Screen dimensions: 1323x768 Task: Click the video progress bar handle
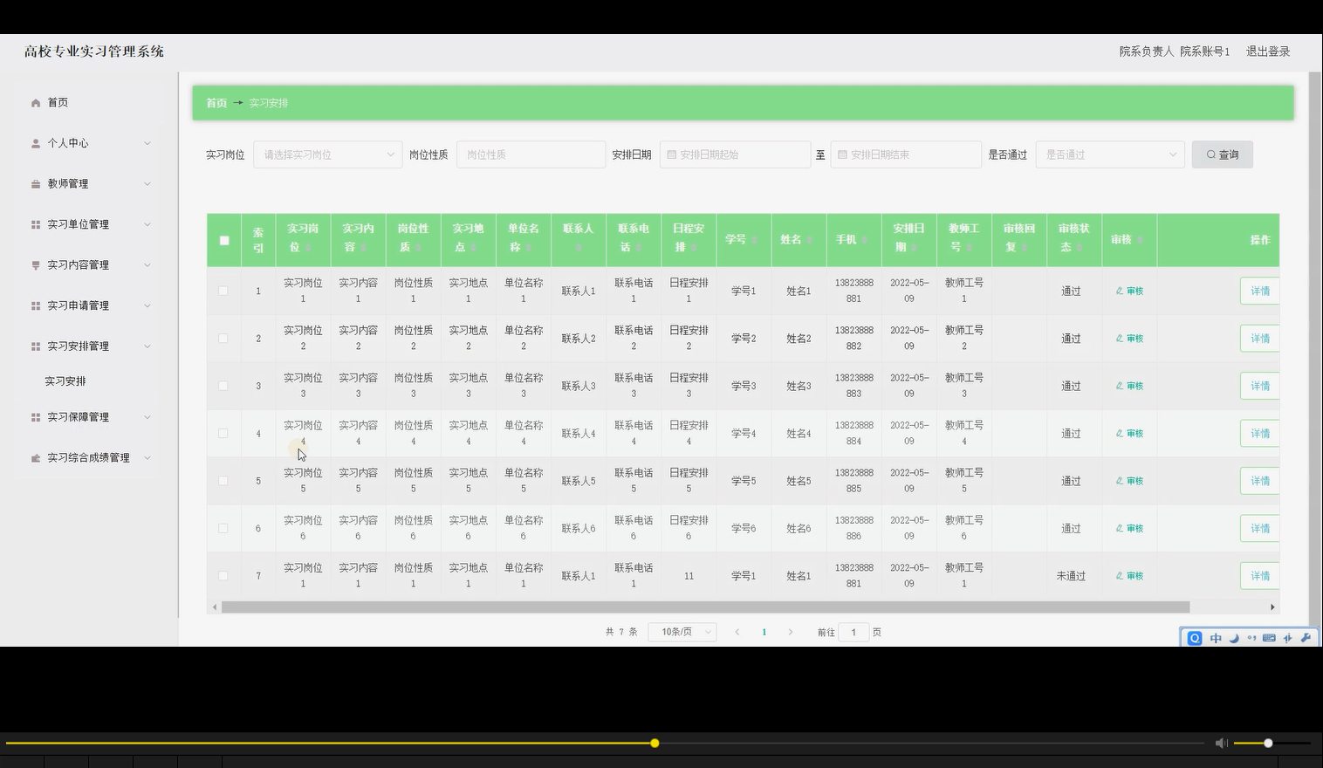[655, 744]
